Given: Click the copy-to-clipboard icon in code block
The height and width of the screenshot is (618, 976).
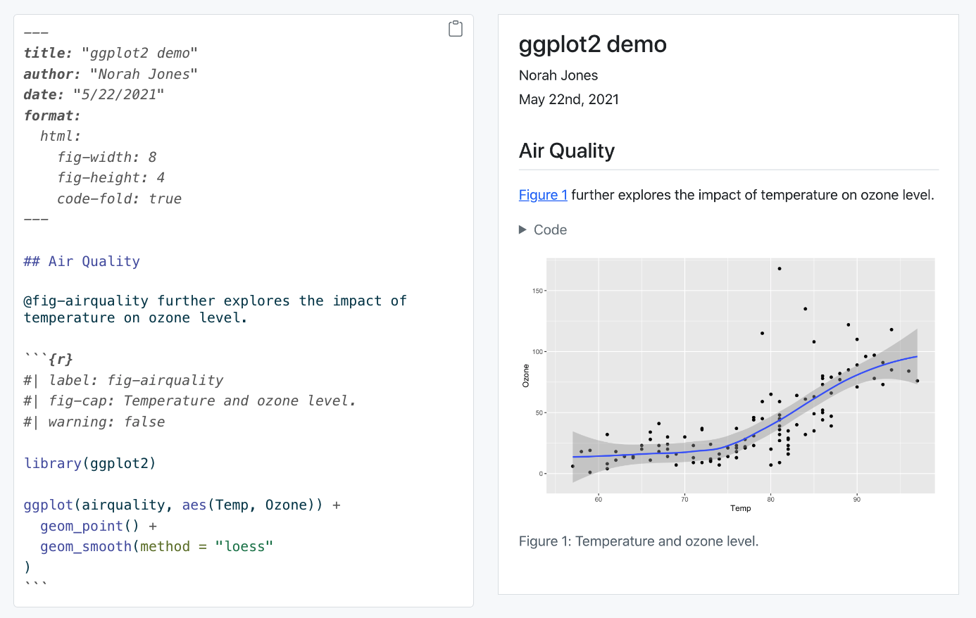Looking at the screenshot, I should [456, 29].
